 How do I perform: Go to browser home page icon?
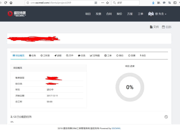pyautogui.click(x=11, y=3)
